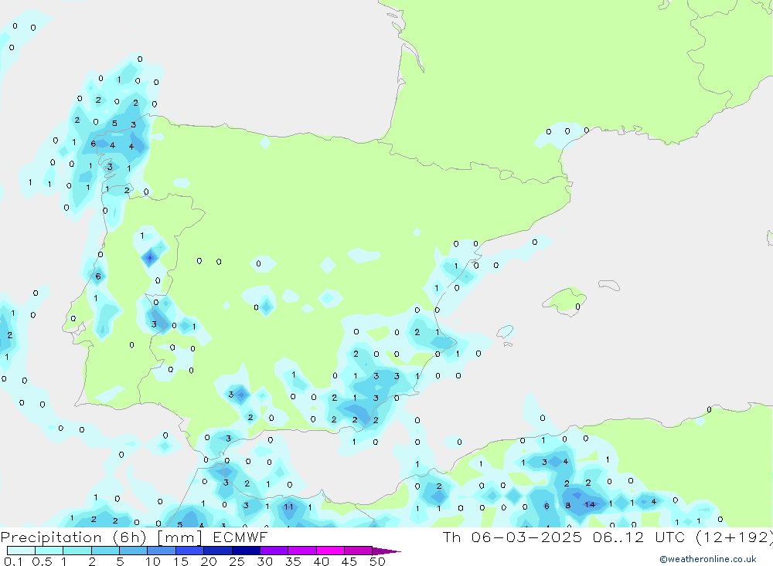Screen dimensions: 773x566
Task: Click the '15' legend scale label
Action: 181,561
